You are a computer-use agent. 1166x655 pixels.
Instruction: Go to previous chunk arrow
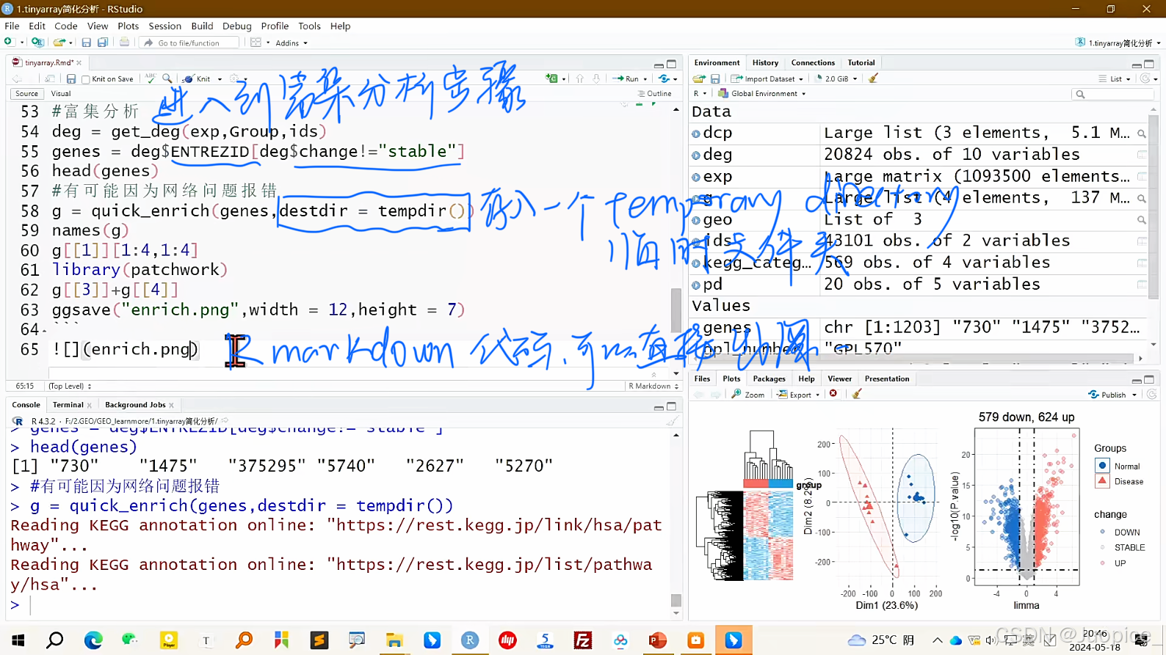pos(580,78)
